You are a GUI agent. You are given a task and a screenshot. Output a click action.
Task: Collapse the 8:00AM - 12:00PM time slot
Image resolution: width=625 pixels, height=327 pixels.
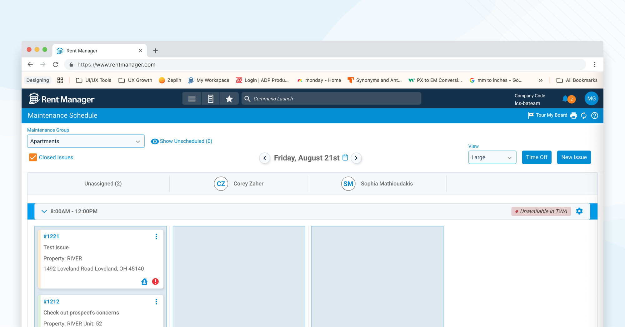click(44, 211)
